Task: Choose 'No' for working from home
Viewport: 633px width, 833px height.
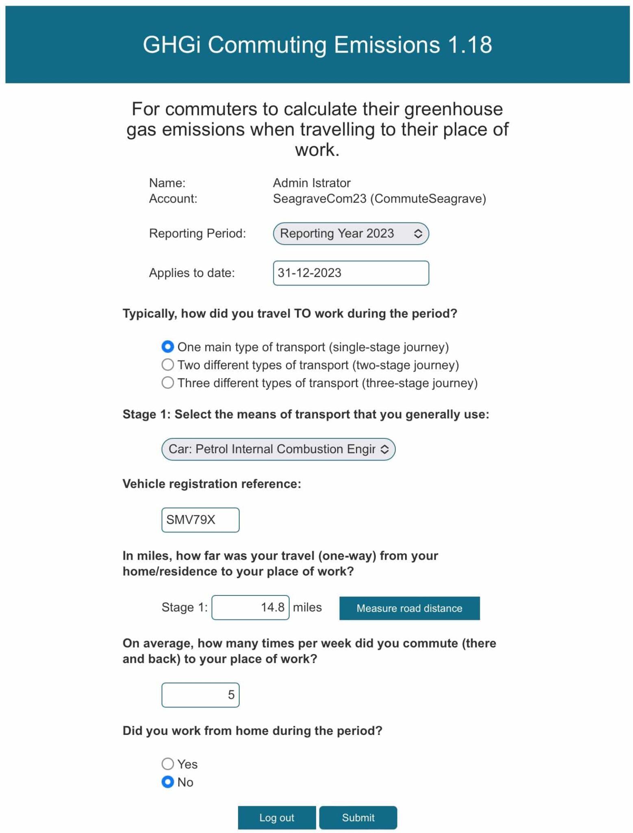Action: (167, 782)
